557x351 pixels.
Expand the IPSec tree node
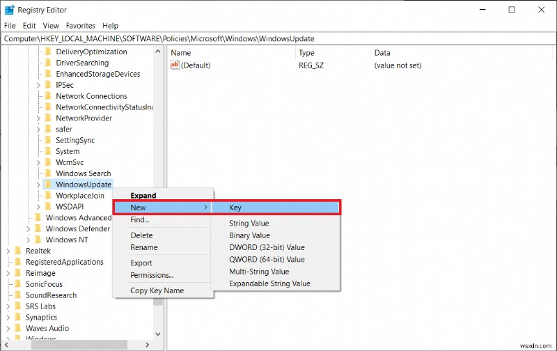coord(38,85)
